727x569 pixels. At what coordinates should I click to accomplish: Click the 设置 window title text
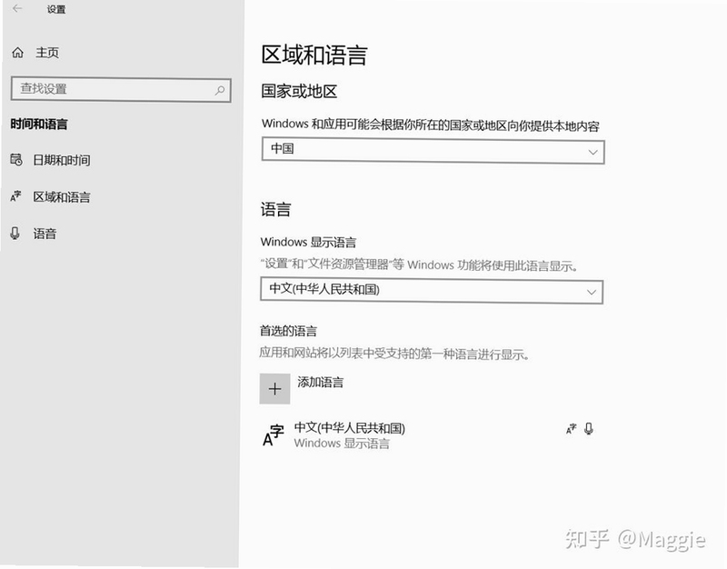coord(56,9)
